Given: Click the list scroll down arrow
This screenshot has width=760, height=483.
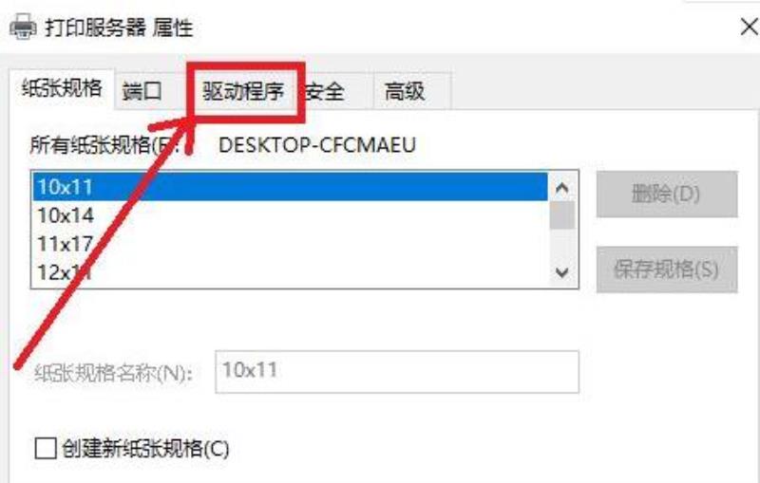Looking at the screenshot, I should click(x=562, y=273).
